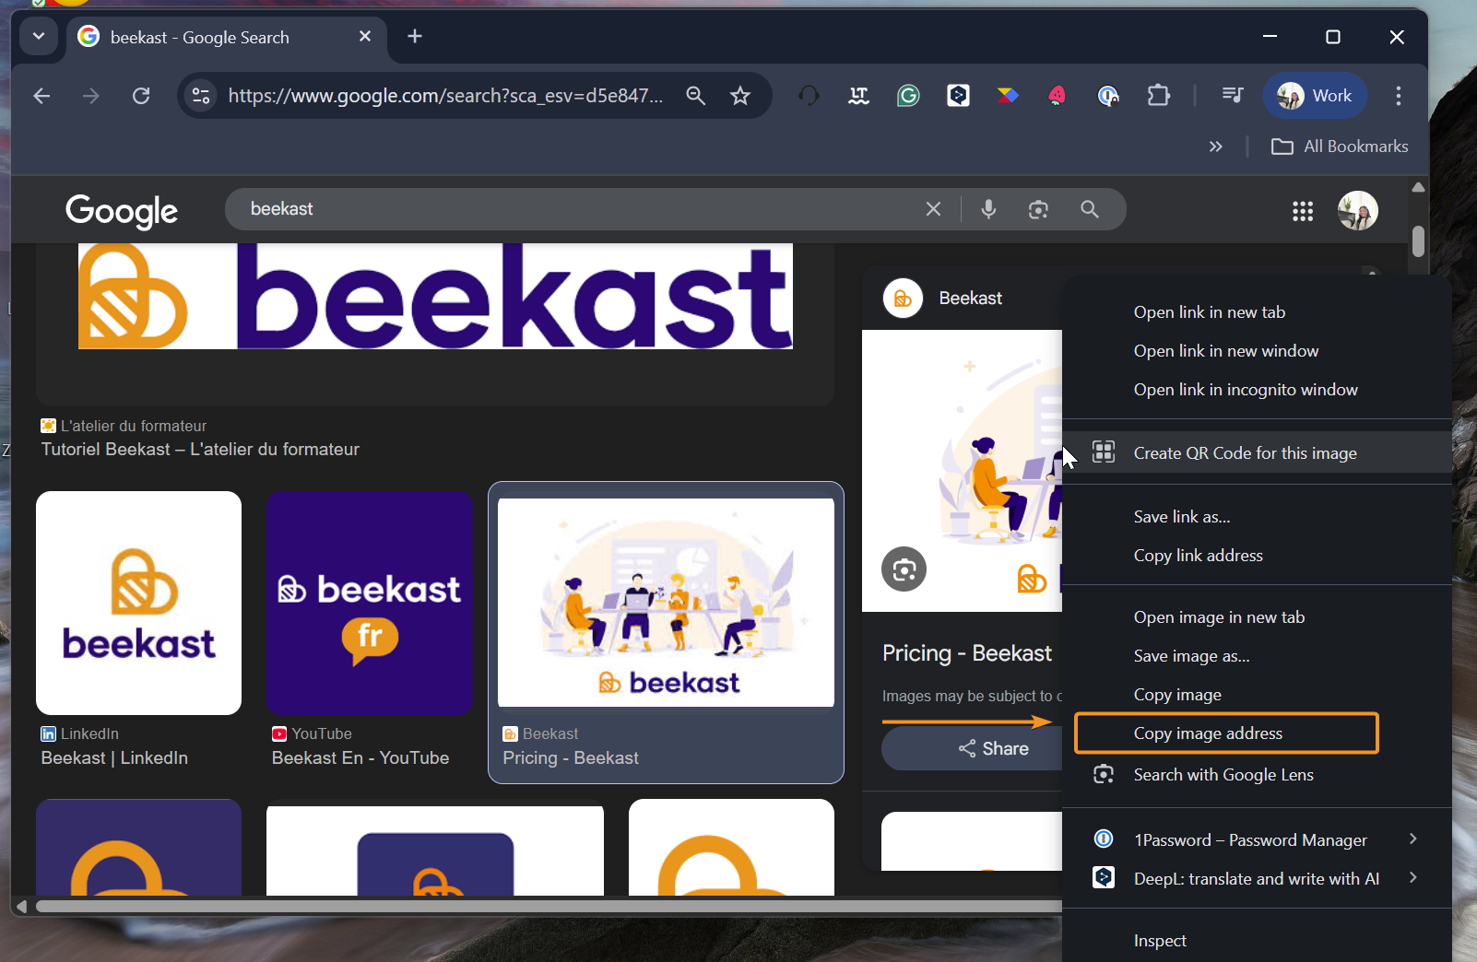1477x962 pixels.
Task: Open the Grammarly extension icon
Action: [x=908, y=96]
